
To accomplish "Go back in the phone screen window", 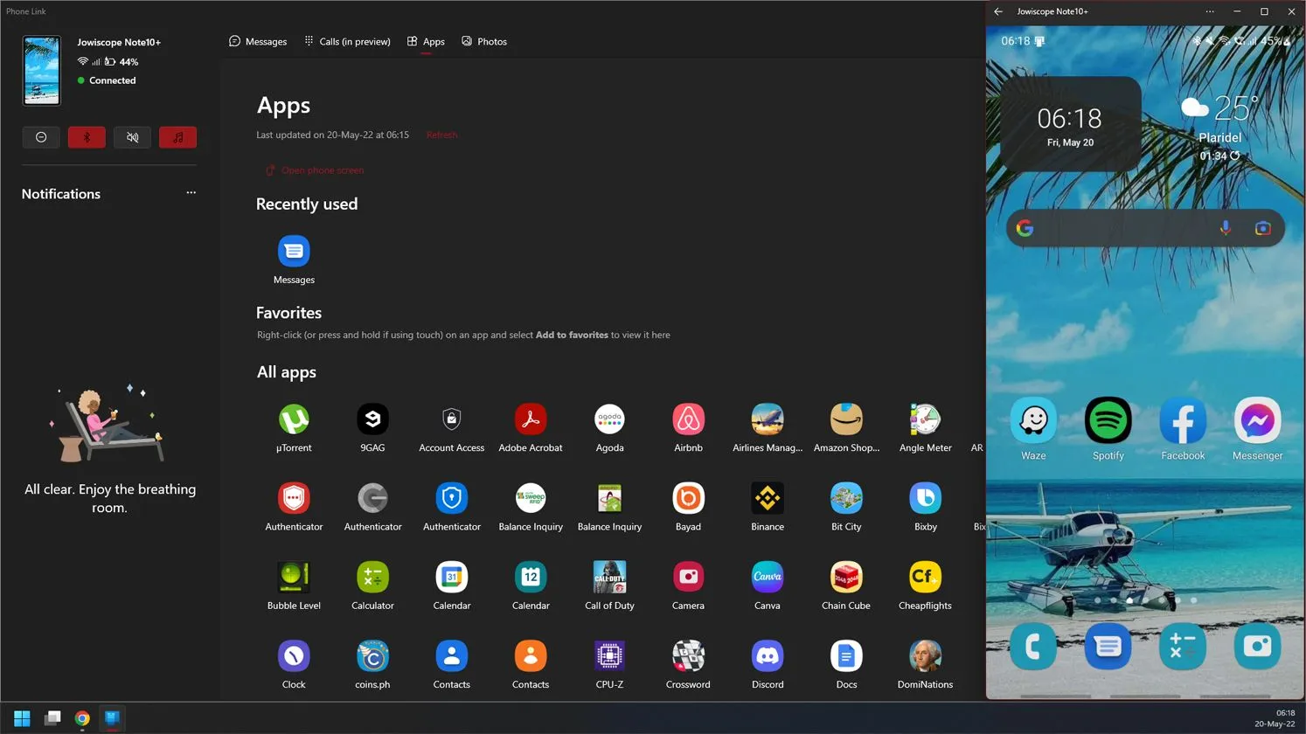I will pyautogui.click(x=998, y=11).
